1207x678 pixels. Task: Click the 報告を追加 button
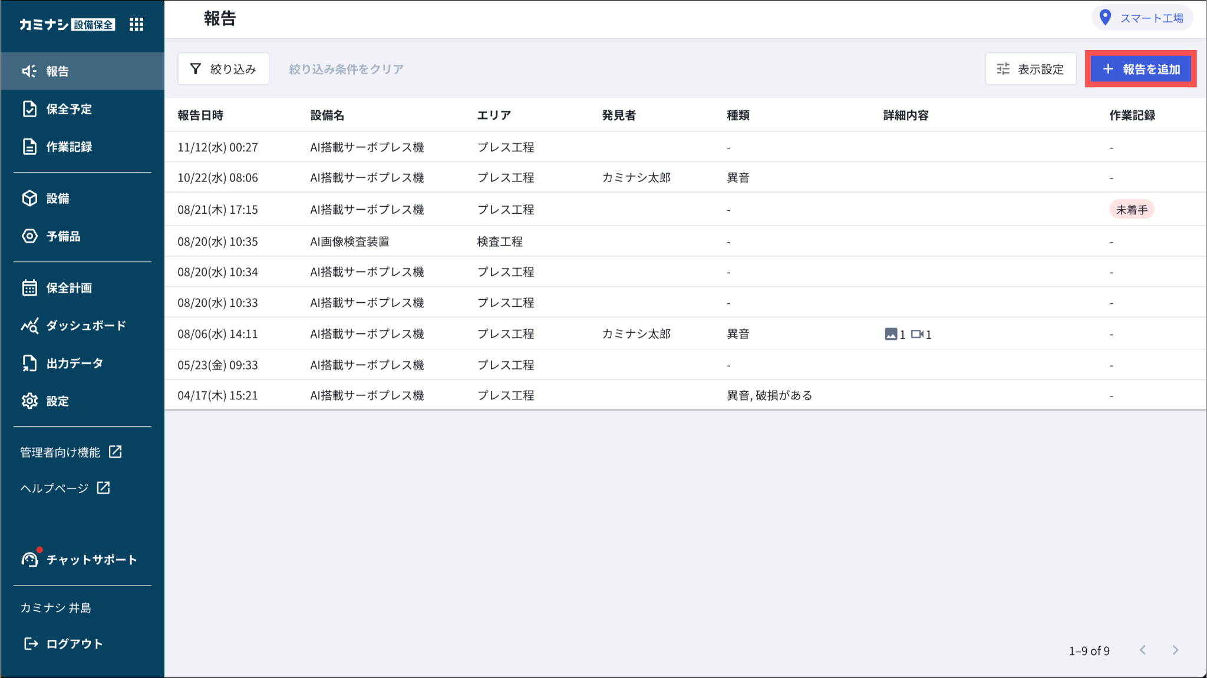(1140, 69)
